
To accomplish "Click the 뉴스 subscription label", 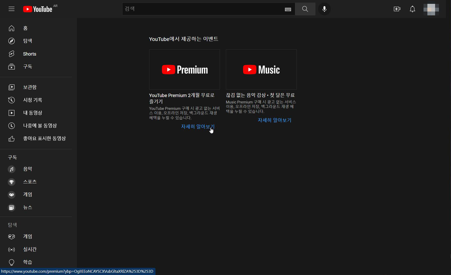I will [27, 207].
